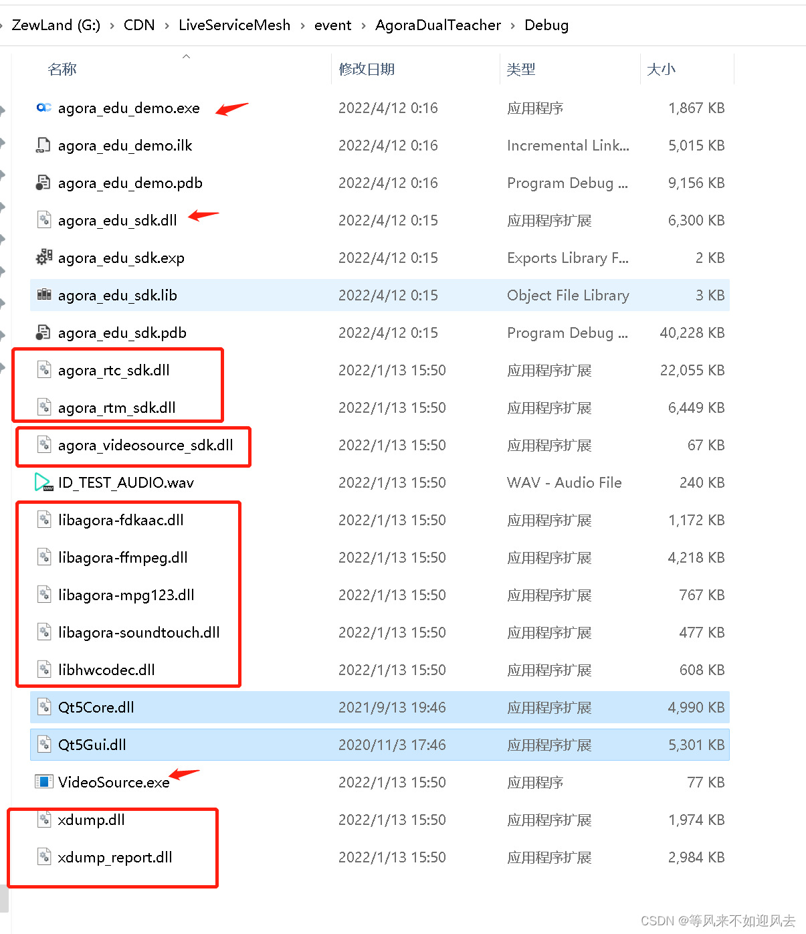Screen dimensions: 806x934
Task: Click the agora_rtc_sdk.dll file icon
Action: point(43,370)
